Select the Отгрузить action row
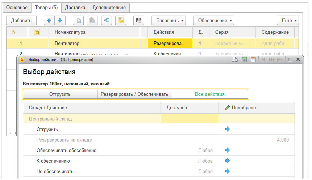This screenshot has width=312, height=180. pyautogui.click(x=159, y=129)
